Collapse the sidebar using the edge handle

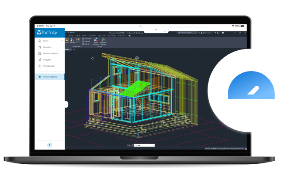66,104
